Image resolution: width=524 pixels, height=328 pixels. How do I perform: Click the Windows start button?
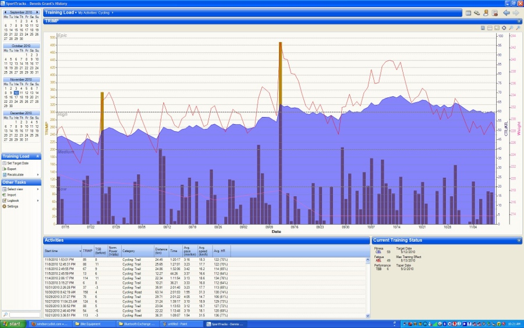tap(13, 324)
